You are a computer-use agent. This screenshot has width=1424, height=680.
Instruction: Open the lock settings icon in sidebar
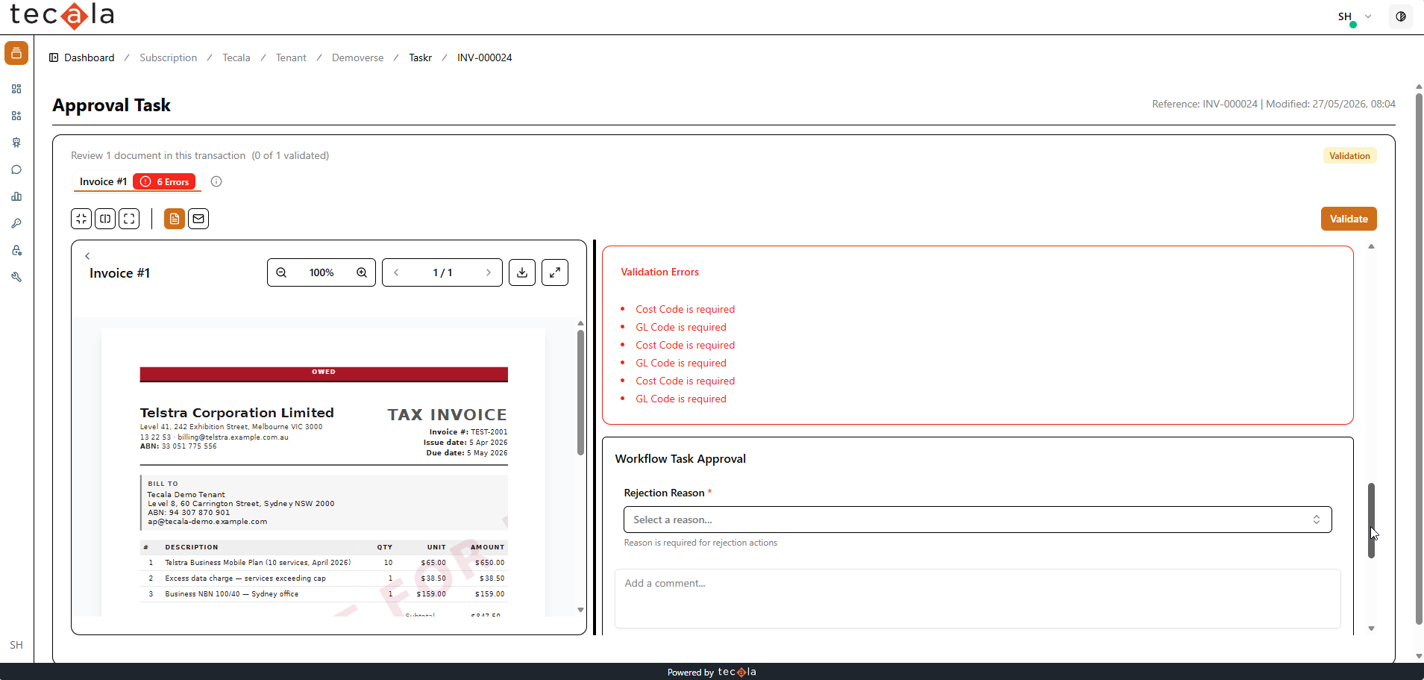tap(16, 250)
